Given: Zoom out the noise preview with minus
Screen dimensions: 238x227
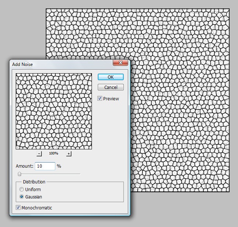Looking at the screenshot, I should coord(39,153).
